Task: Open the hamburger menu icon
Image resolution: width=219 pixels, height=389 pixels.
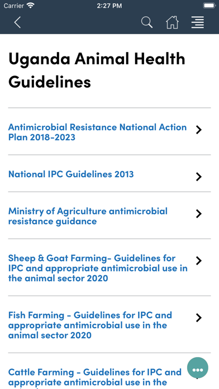Action: click(198, 22)
